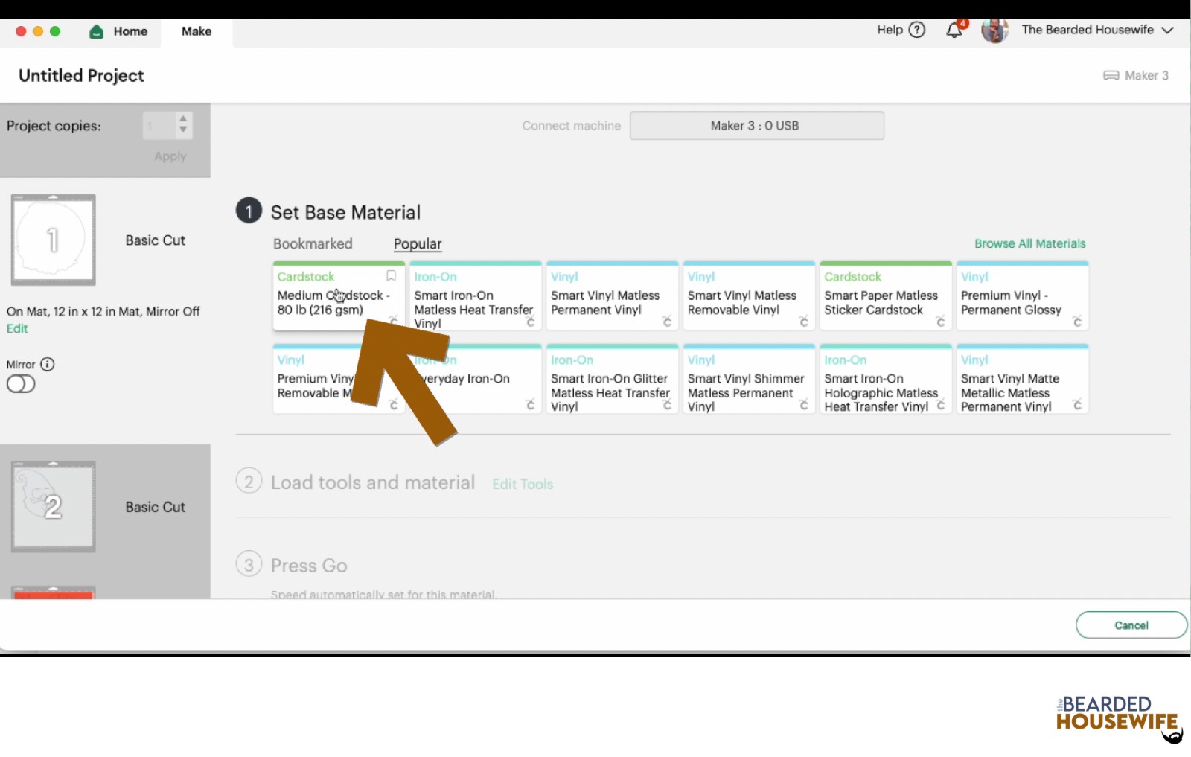Click Cricut icon on Smart Vinyl Matless Removable card
The height and width of the screenshot is (757, 1191).
804,322
